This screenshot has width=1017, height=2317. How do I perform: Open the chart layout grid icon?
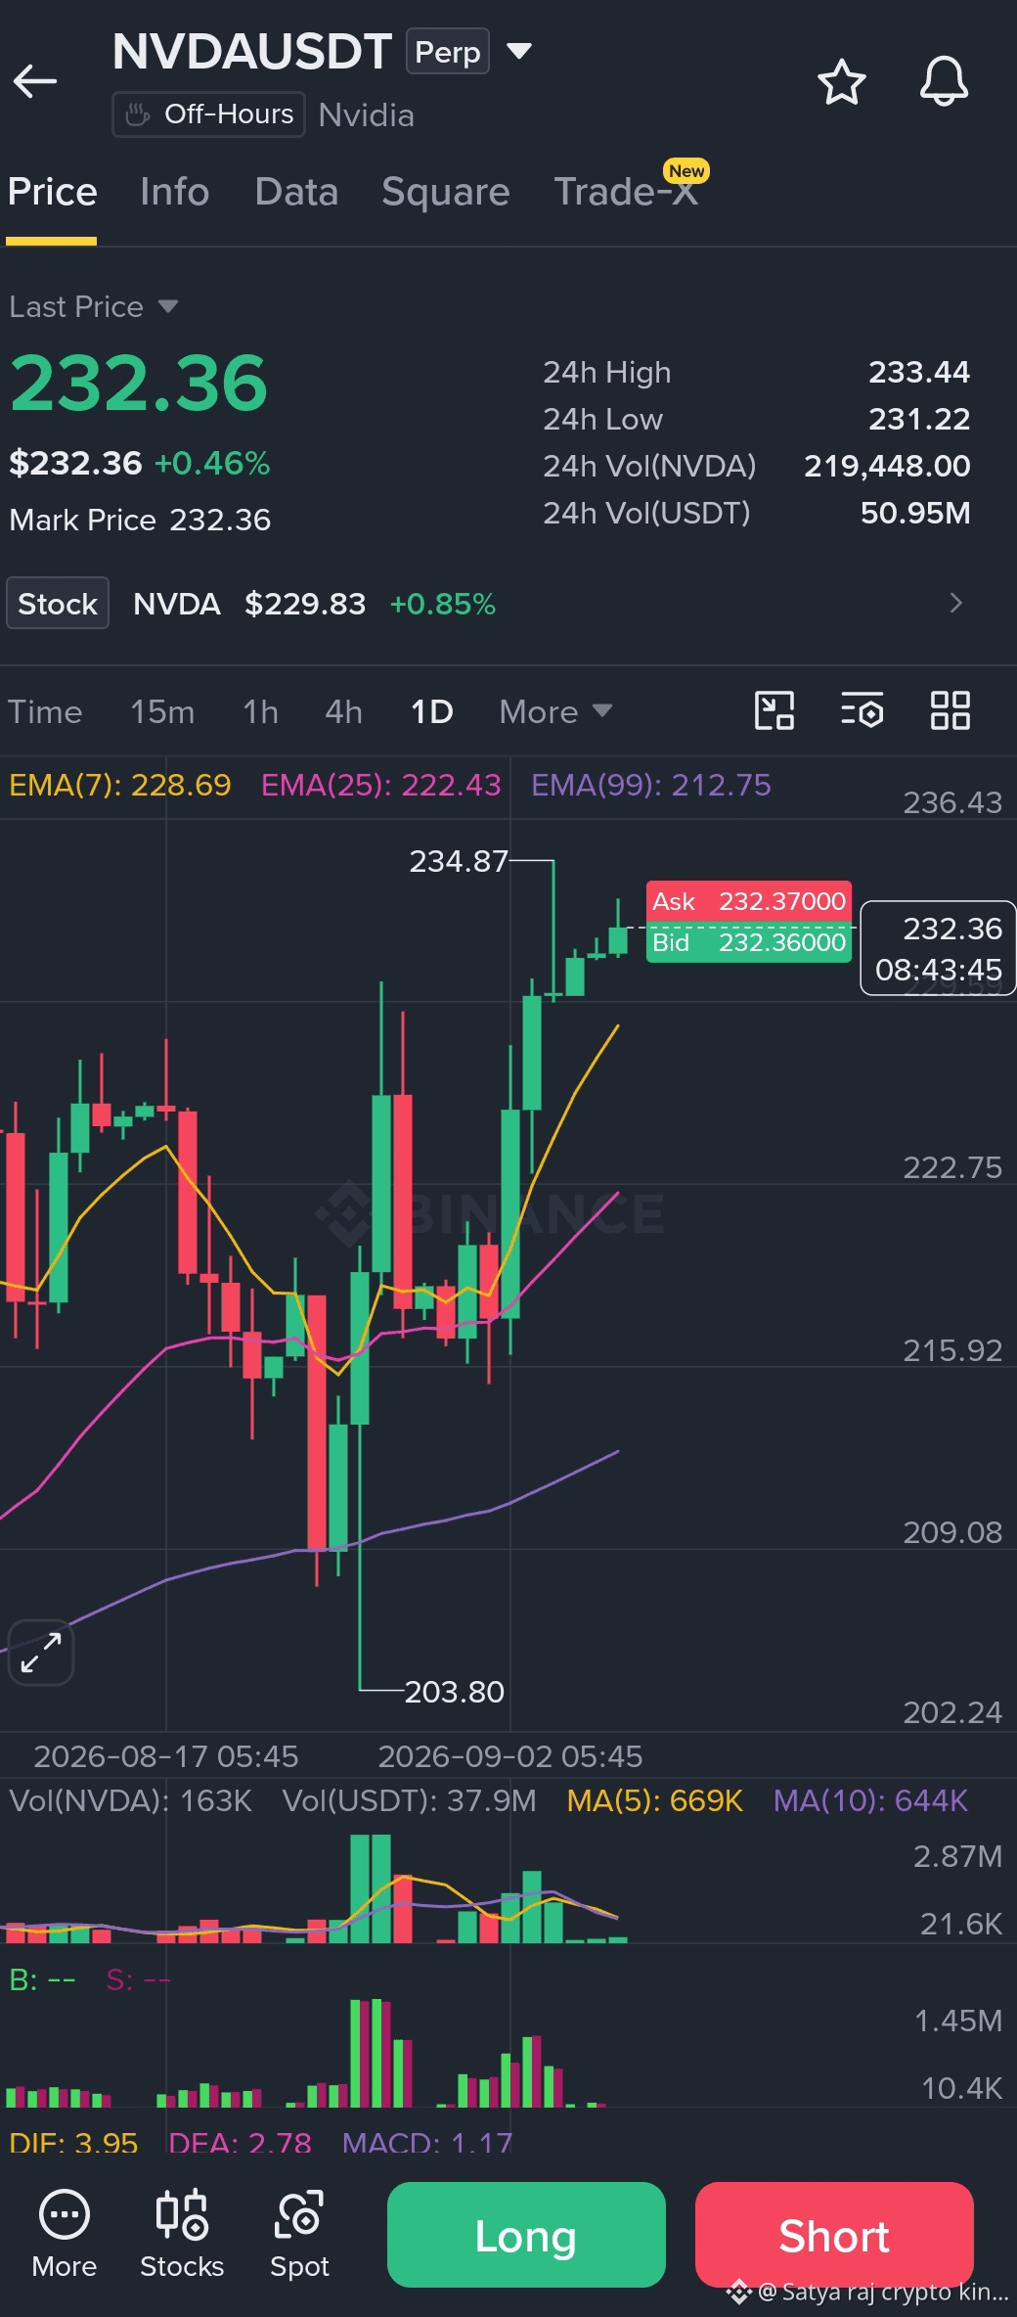(950, 710)
